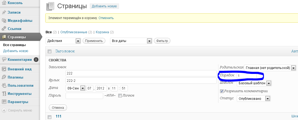This screenshot has width=298, height=120.
Task: Click the Отменить undo link
Action: point(106,18)
